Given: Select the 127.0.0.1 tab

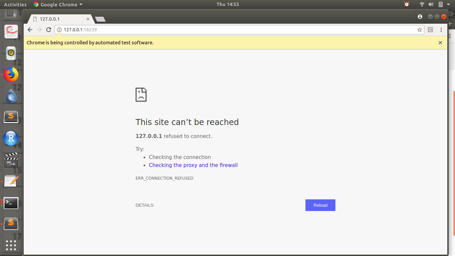Looking at the screenshot, I should click(x=58, y=19).
